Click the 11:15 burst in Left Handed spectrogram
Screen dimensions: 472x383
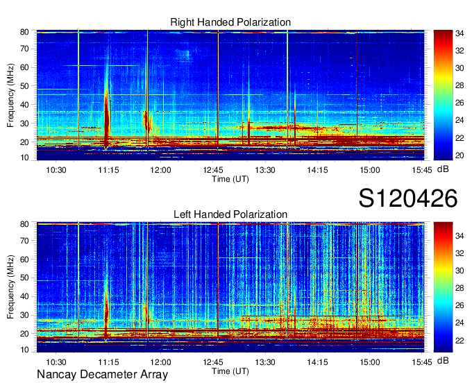[106, 313]
